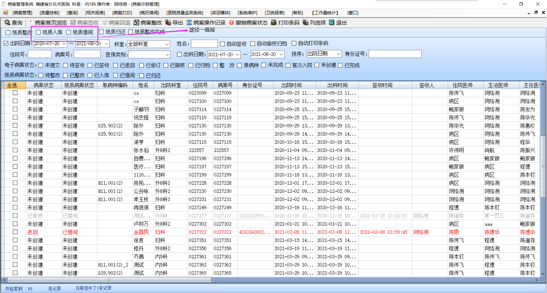The width and height of the screenshot is (547, 293).
Task: Open the 排序 出院日期 dropdown
Action: tap(338, 54)
